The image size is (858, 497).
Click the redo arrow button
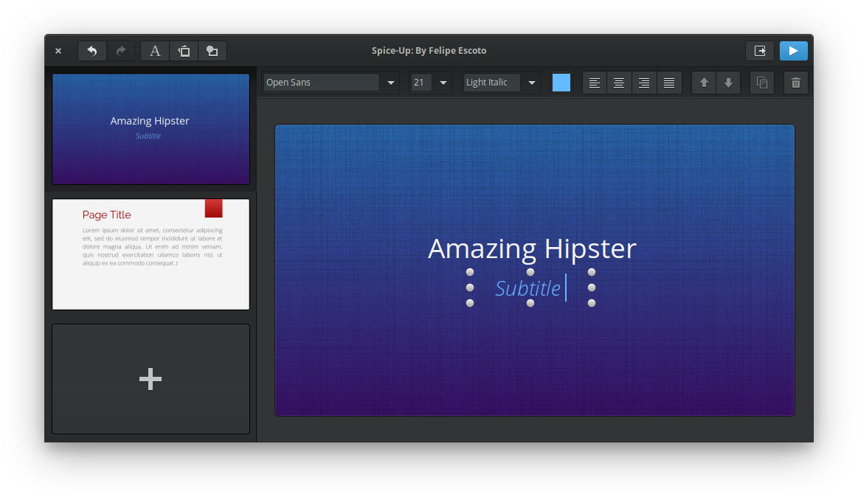pos(121,51)
